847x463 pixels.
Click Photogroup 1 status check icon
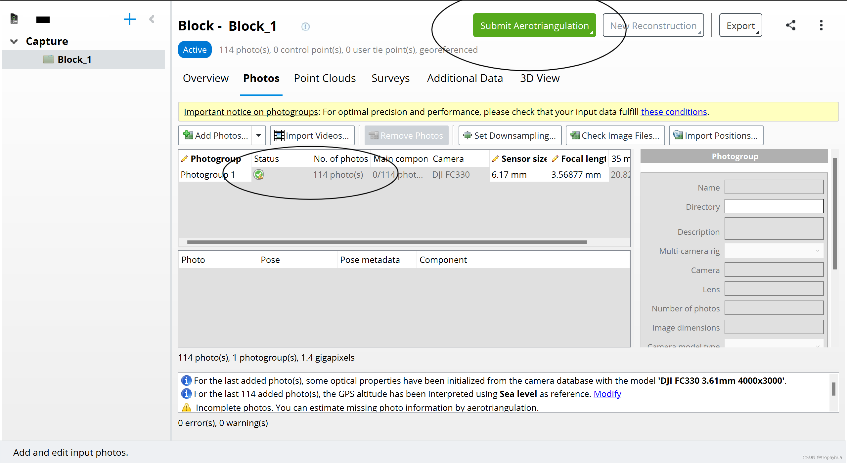tap(259, 174)
